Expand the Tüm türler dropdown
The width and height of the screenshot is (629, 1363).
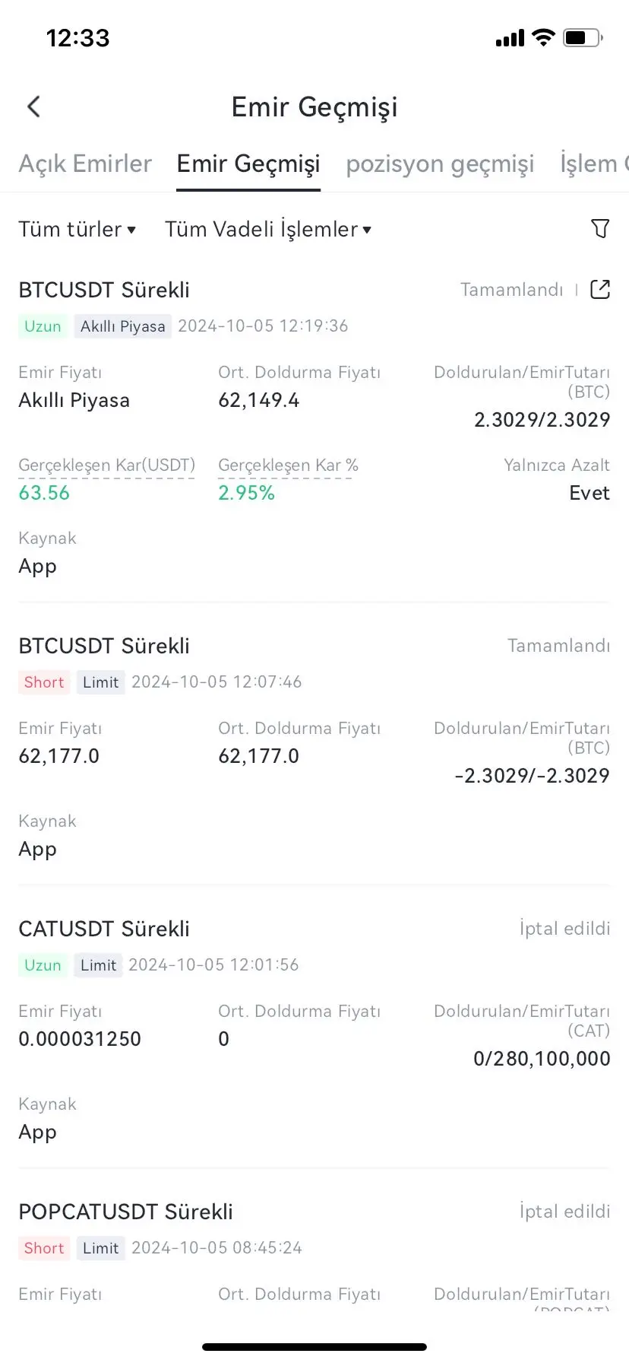(x=77, y=229)
